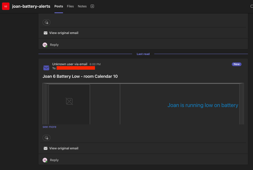This screenshot has width=253, height=170.
Task: Click the broken image placeholder in the email
Action: pyautogui.click(x=70, y=101)
